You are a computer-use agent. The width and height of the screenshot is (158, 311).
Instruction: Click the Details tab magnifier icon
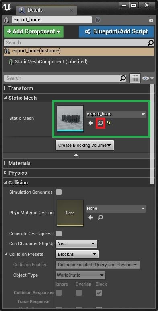click(x=22, y=10)
